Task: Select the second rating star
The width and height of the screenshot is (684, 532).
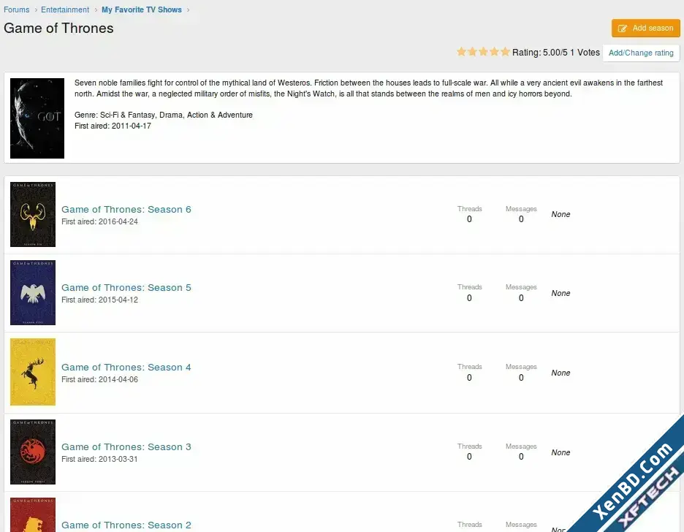Action: point(472,52)
